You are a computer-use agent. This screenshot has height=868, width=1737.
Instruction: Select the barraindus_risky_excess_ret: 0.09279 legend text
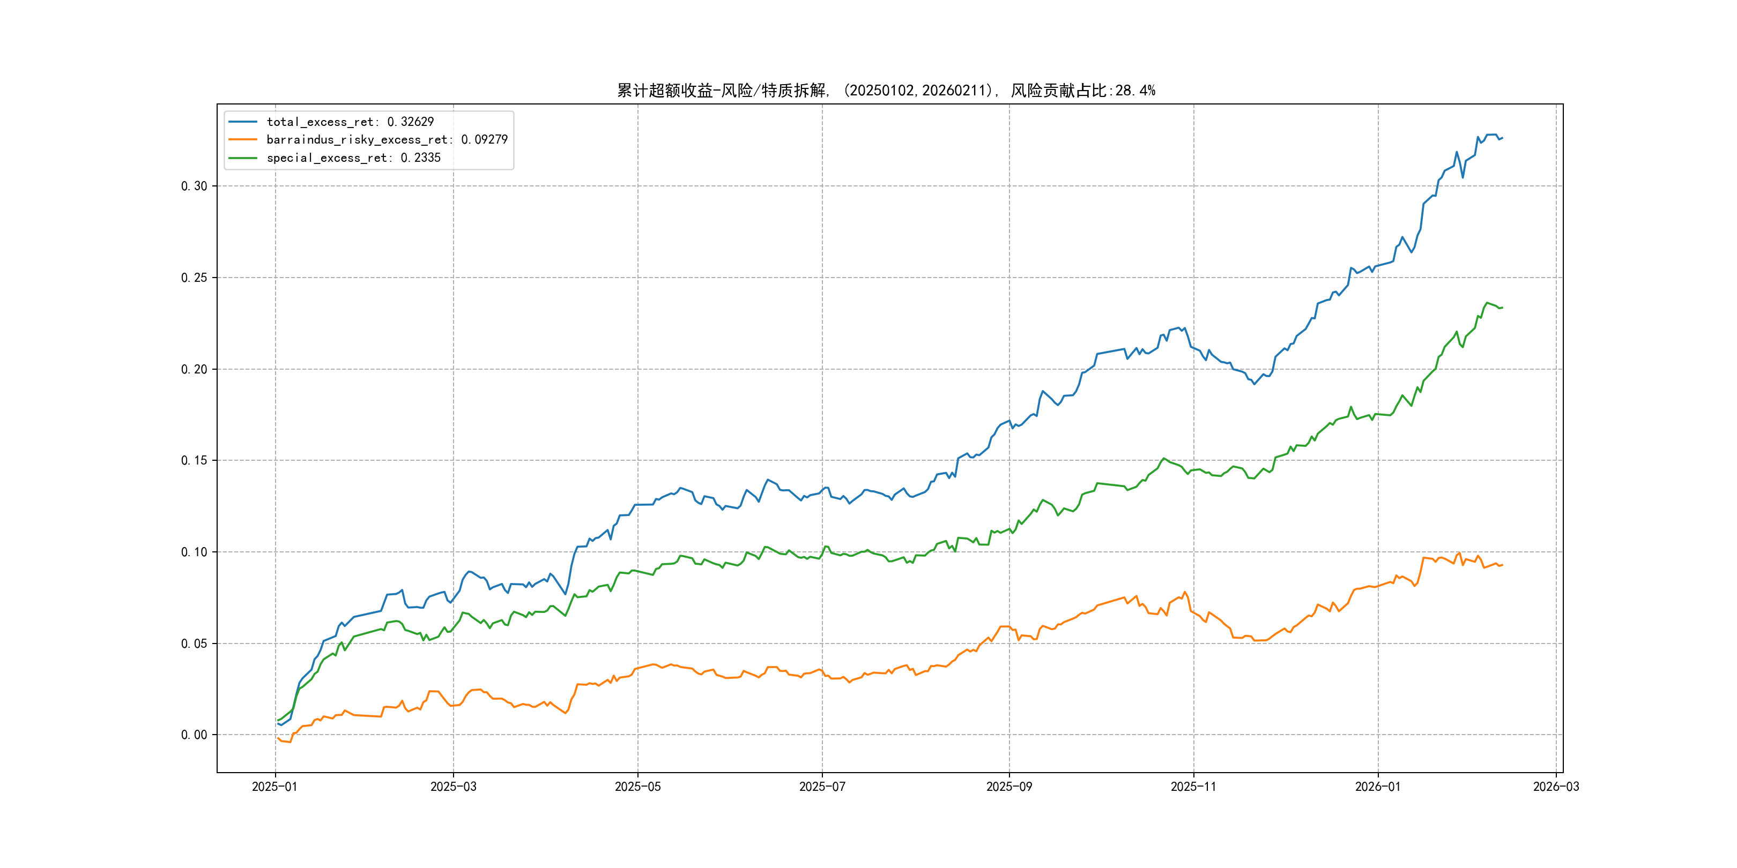pos(387,139)
